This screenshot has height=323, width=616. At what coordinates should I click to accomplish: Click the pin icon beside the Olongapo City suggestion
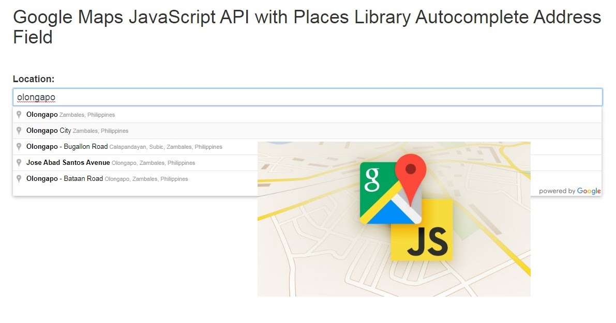click(x=19, y=131)
